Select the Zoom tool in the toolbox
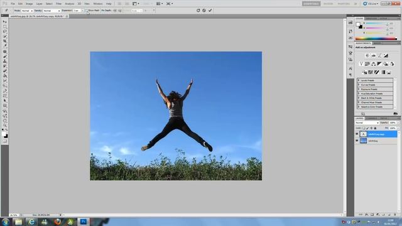 (x=5, y=126)
